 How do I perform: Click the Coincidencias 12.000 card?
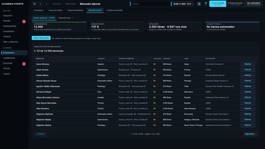59,27
